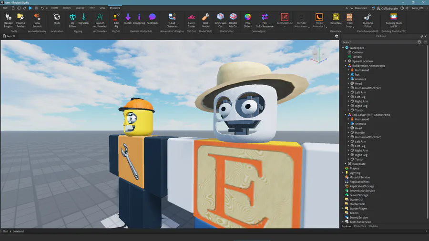Click the Explorer search field

[x=379, y=42]
